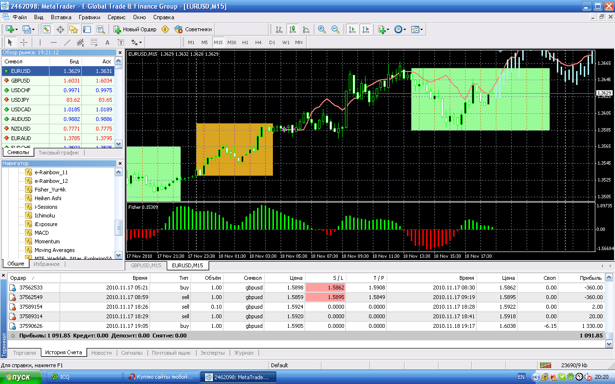
Task: Set timeframe to W1
Action: pyautogui.click(x=286, y=42)
